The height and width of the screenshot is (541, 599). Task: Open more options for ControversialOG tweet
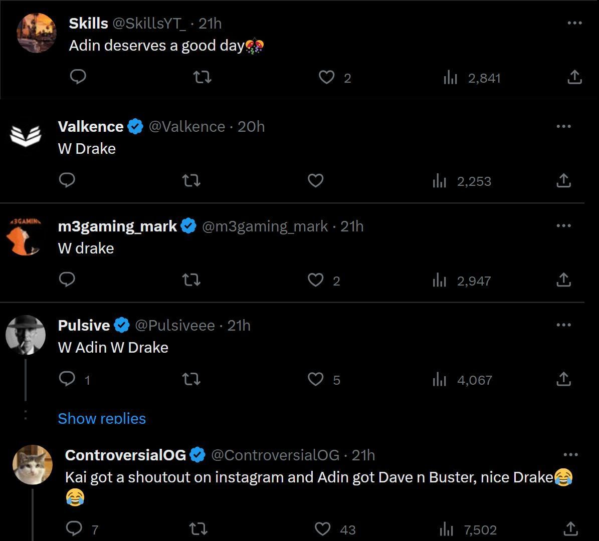click(x=570, y=455)
